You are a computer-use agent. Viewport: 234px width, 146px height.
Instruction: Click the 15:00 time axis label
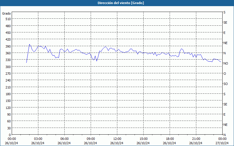[x=144, y=139]
